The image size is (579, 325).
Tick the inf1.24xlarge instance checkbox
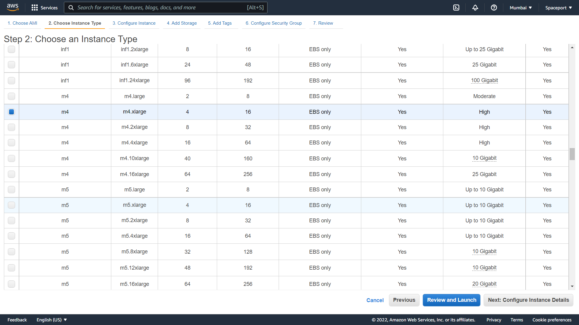[11, 81]
